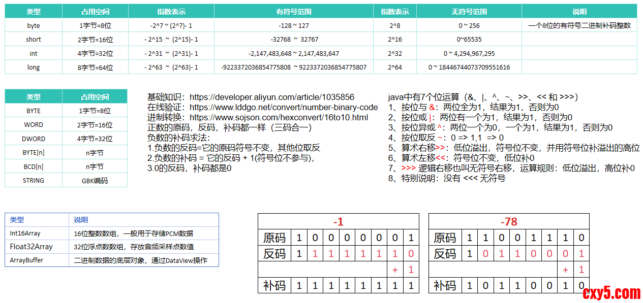This screenshot has height=303, width=643.
Task: Click the ArrayBuffer row label
Action: click(27, 260)
